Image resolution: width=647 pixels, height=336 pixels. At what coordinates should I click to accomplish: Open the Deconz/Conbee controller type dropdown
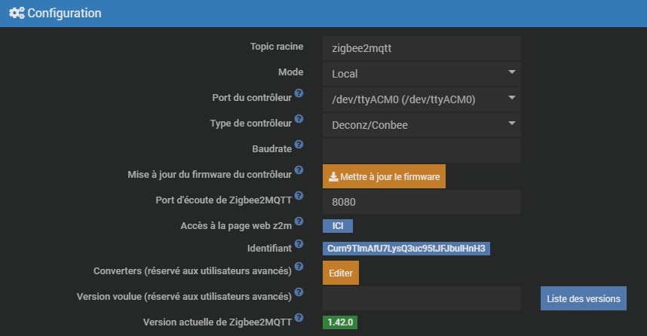[422, 124]
